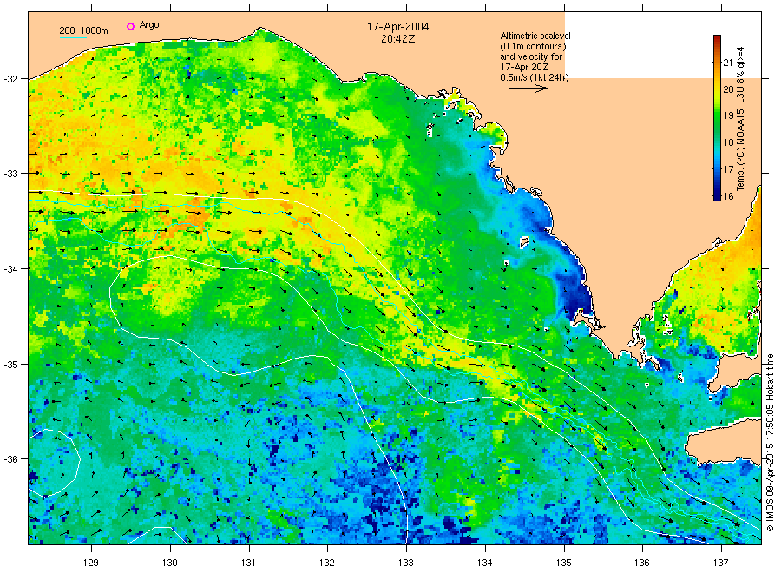The width and height of the screenshot is (781, 573).
Task: Click the -36 latitude axis label
Action: pyautogui.click(x=10, y=459)
